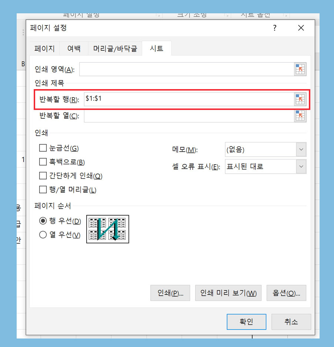Click range selector icon for 반복할 행
This screenshot has height=347, width=334.
point(300,99)
